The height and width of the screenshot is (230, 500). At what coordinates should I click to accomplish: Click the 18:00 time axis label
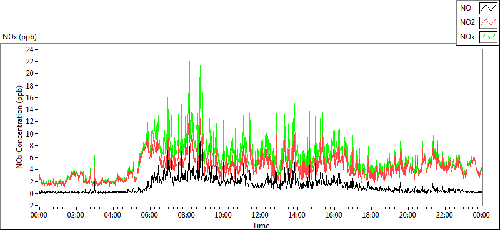371,215
